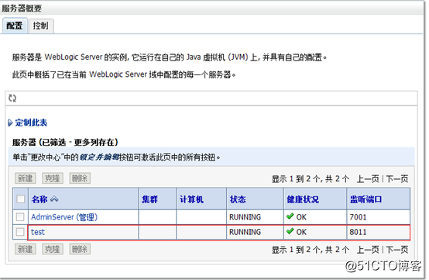Viewport: 429px width, 280px height.
Task: Check the test row checkbox
Action: (x=20, y=232)
